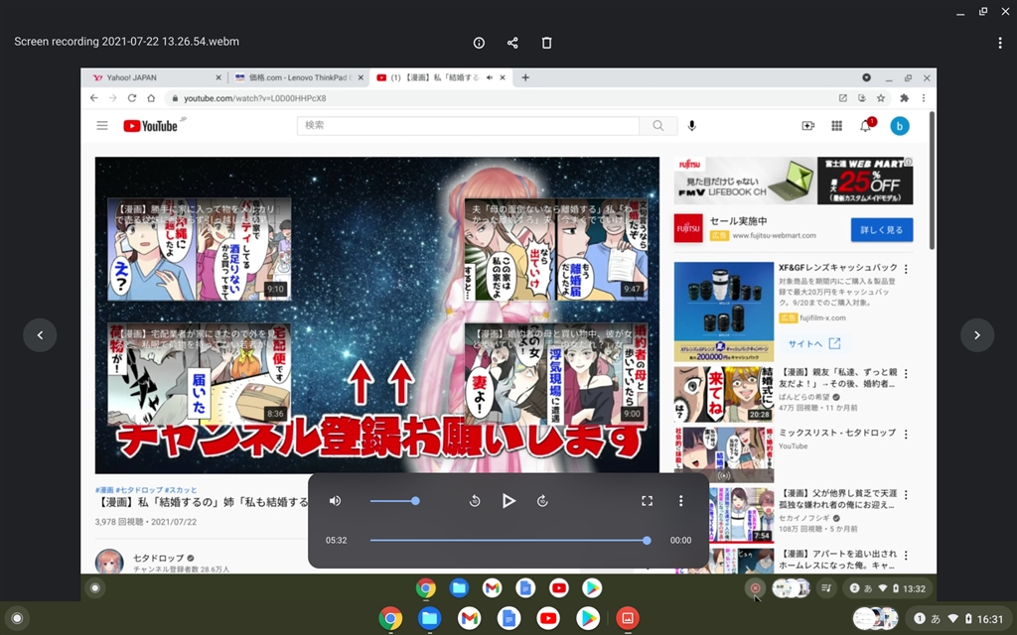Play the screen recording video
The width and height of the screenshot is (1017, 635).
[x=508, y=501]
